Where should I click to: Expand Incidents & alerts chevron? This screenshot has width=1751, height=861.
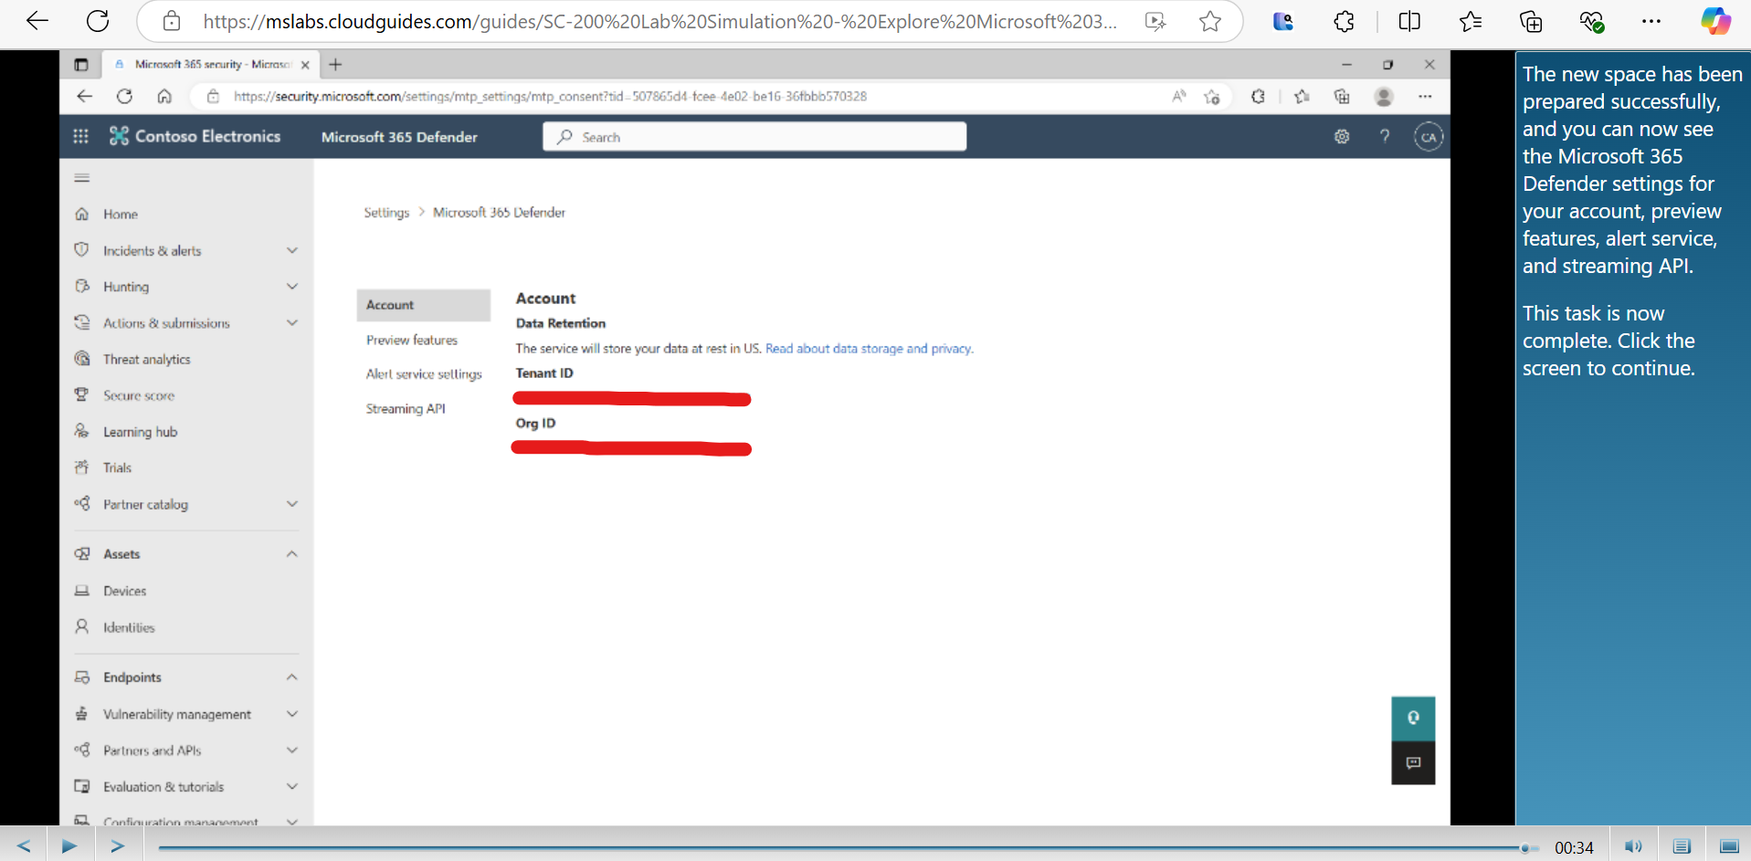(292, 250)
